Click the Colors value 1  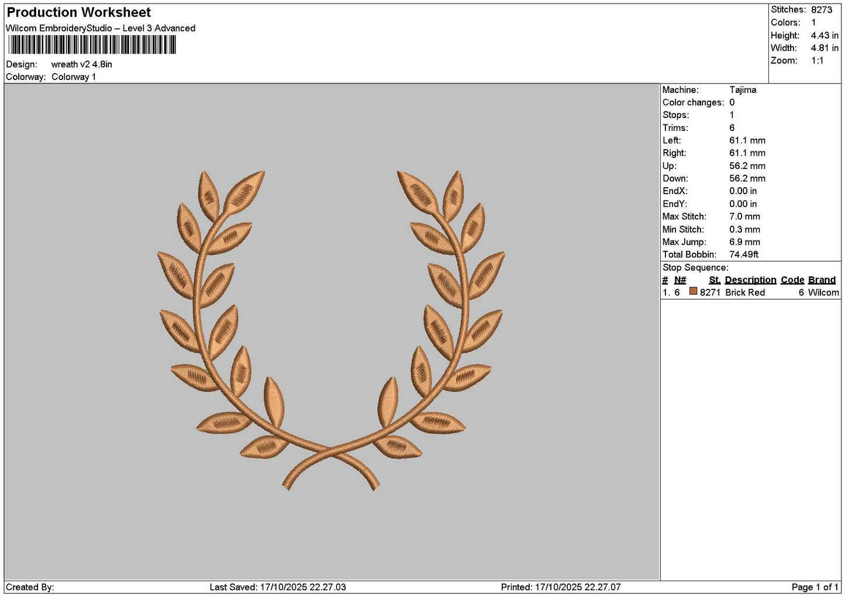[813, 22]
